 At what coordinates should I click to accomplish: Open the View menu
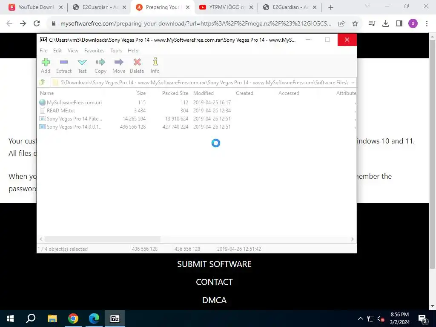(73, 51)
